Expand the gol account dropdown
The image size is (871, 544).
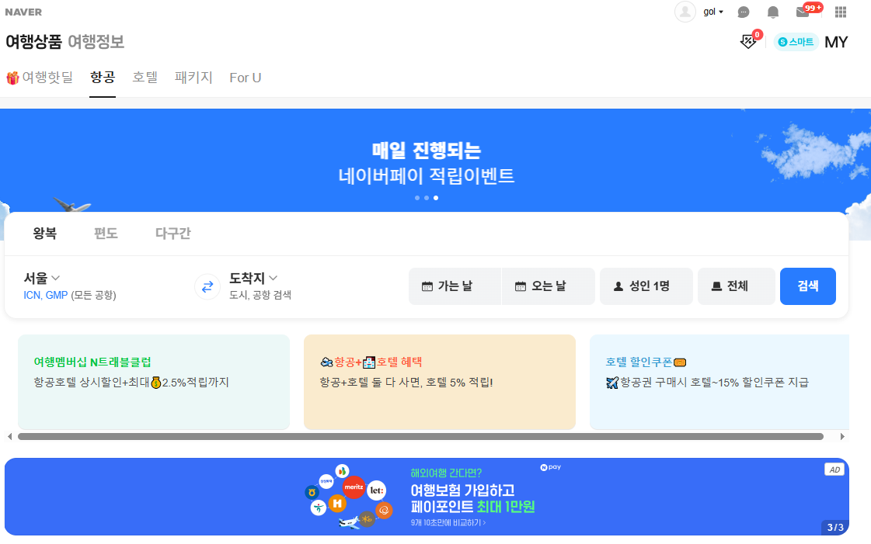tap(713, 12)
